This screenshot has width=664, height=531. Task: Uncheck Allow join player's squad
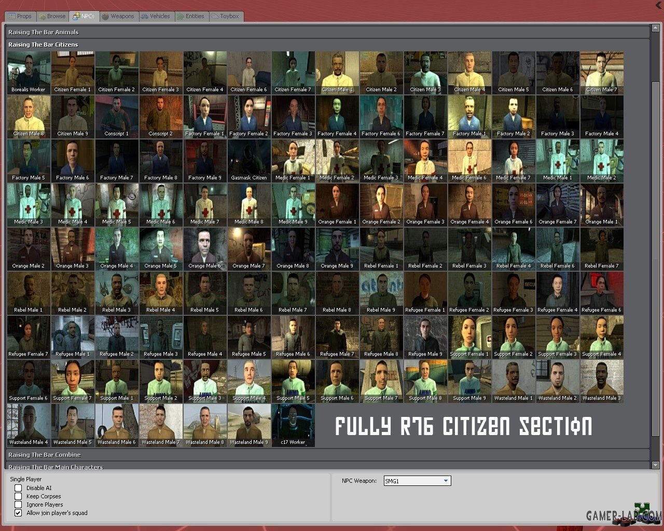[18, 513]
